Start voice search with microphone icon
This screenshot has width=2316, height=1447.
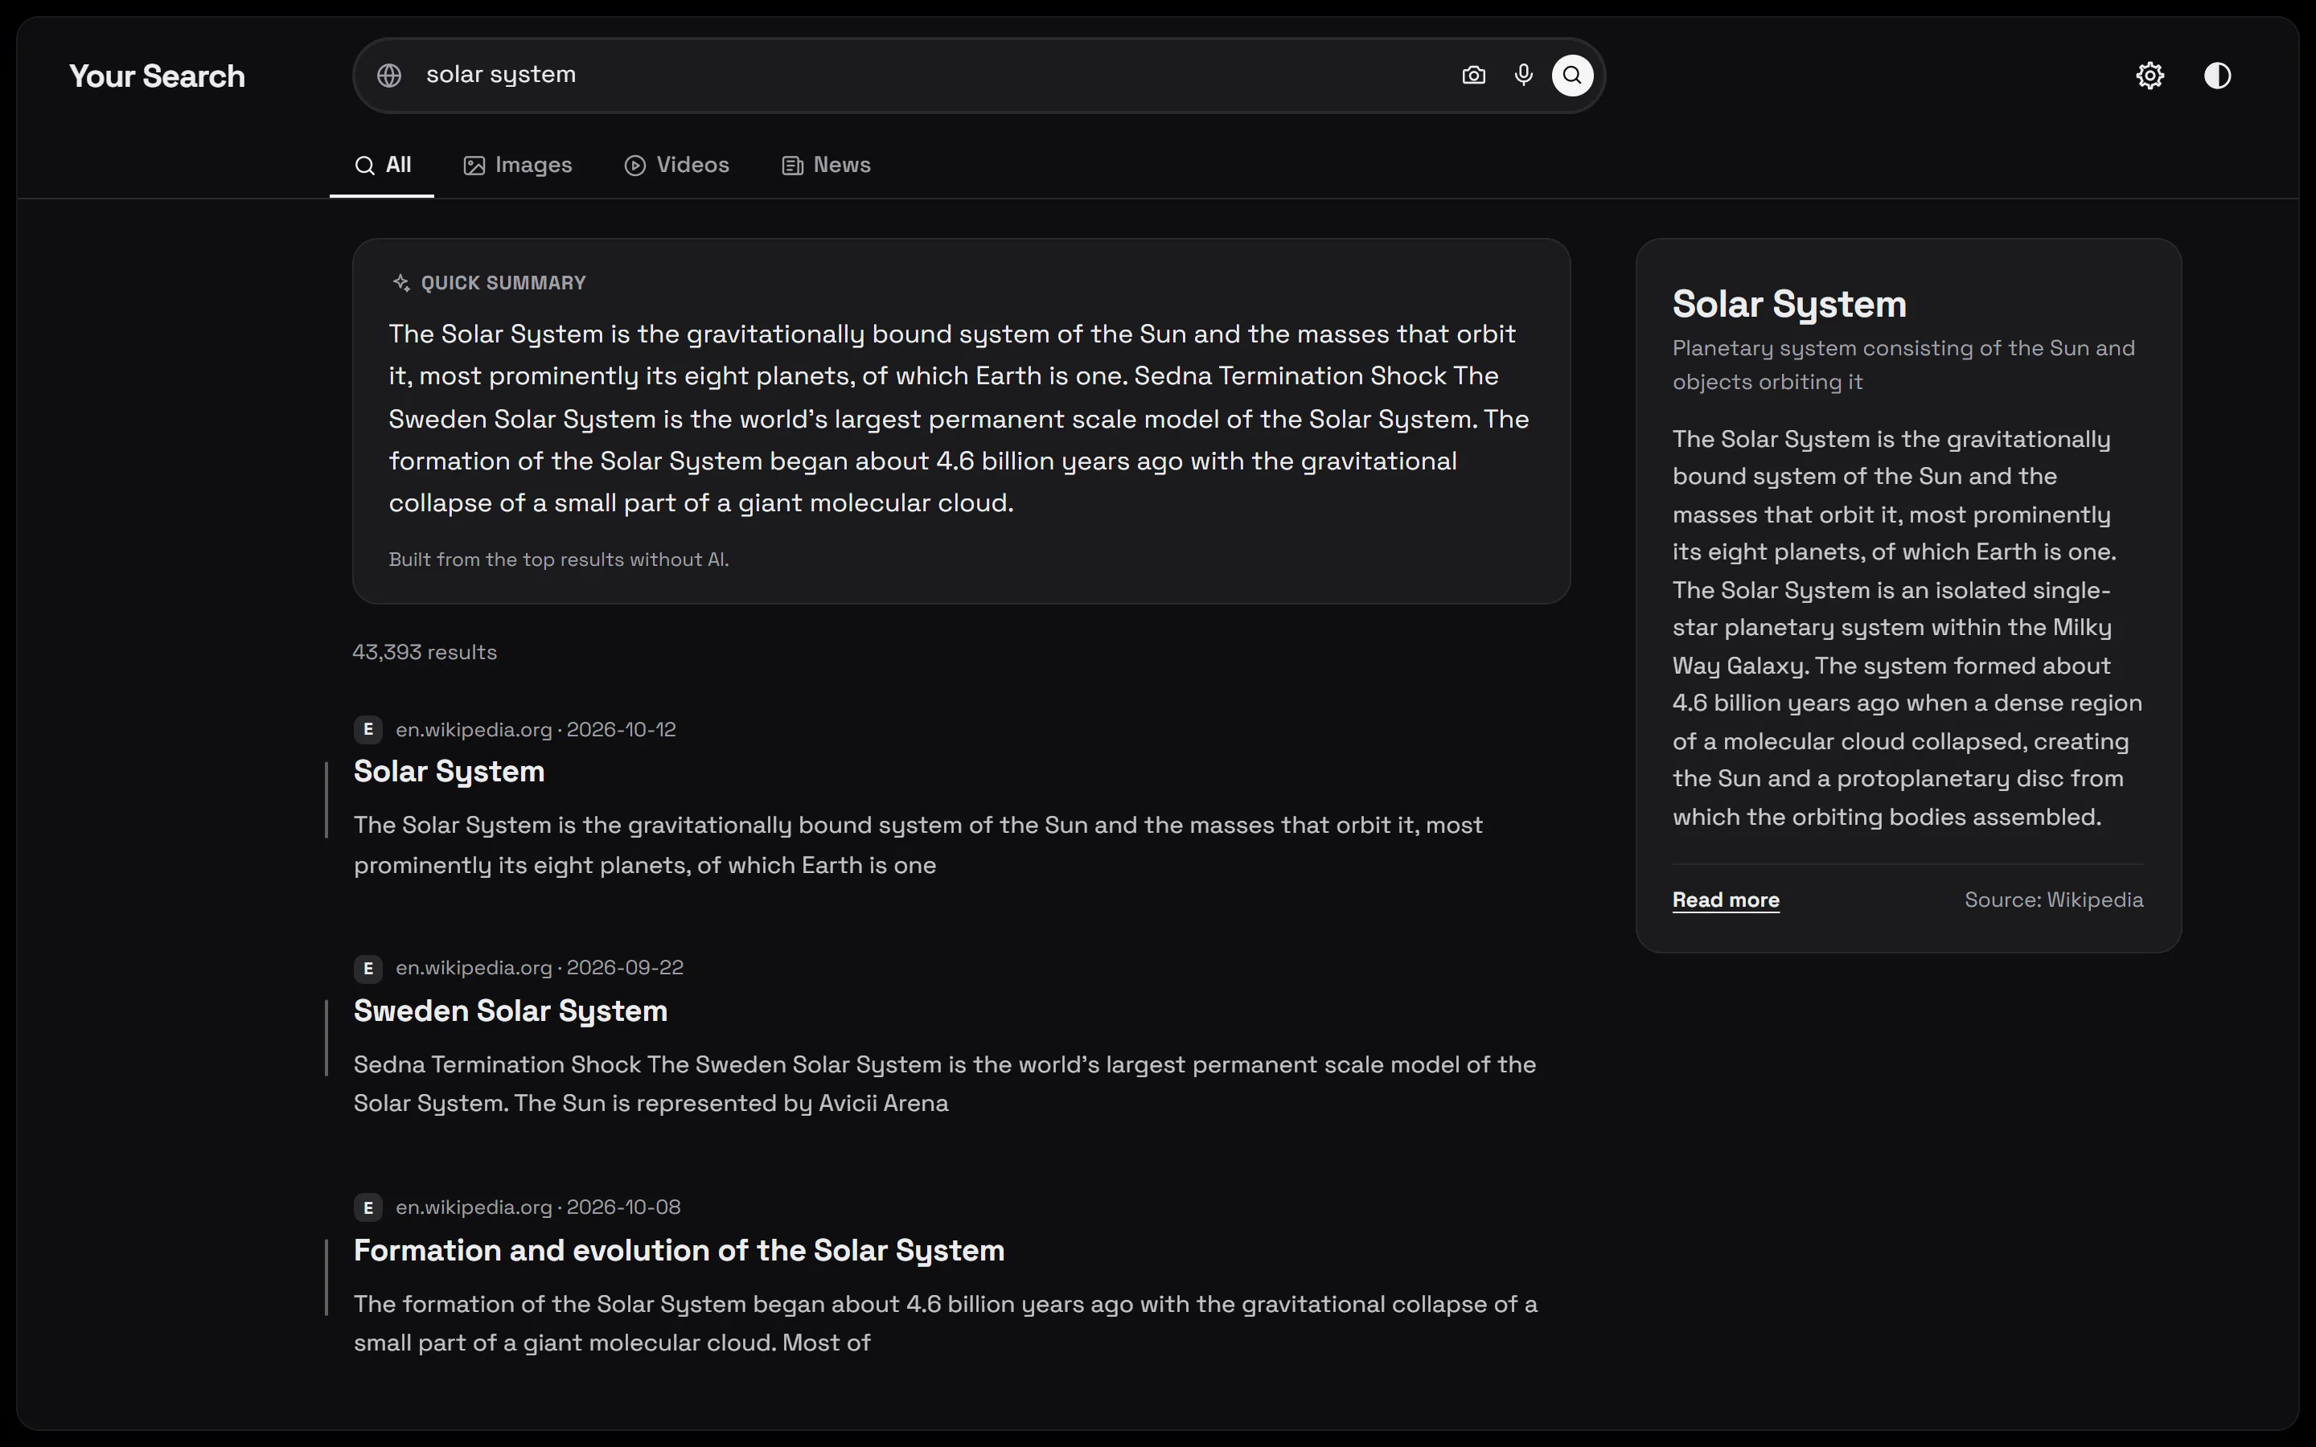1524,76
